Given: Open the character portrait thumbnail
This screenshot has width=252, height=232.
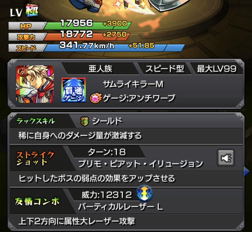Looking at the screenshot, I should pyautogui.click(x=35, y=84).
